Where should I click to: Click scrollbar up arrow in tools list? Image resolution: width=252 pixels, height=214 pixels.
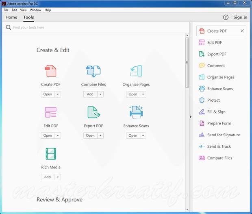(187, 35)
